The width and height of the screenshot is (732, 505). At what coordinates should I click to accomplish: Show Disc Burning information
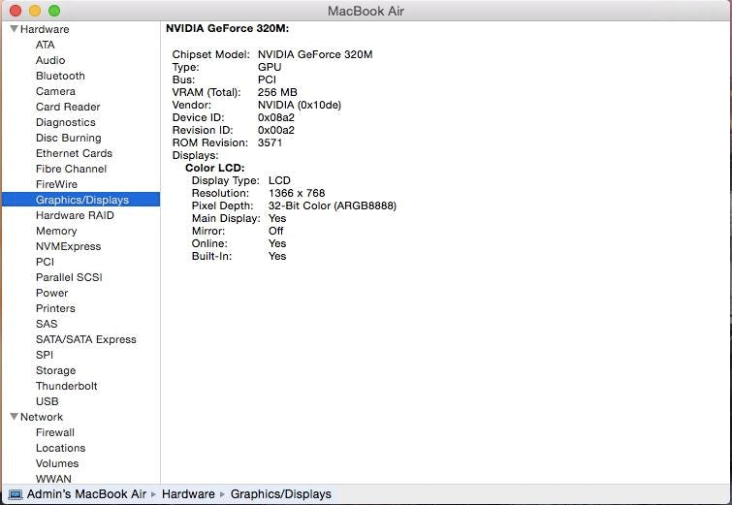tap(69, 138)
